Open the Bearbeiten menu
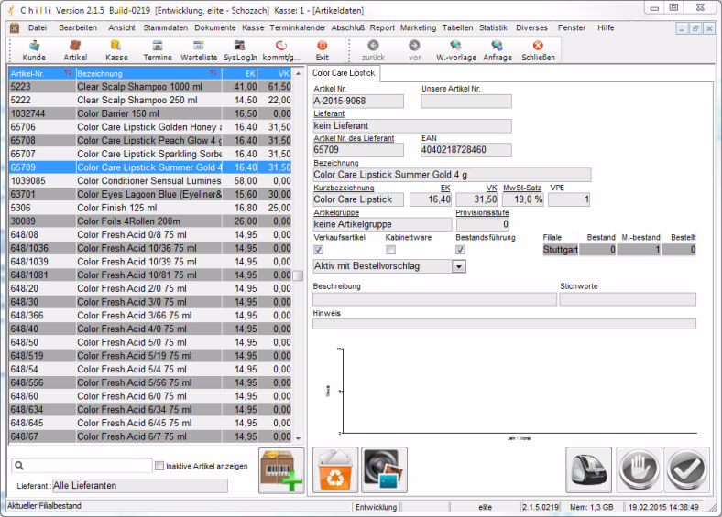Screen dimensions: 722x517 78,27
